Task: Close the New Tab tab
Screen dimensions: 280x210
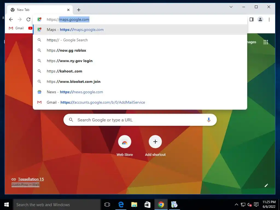Action: coord(68,10)
